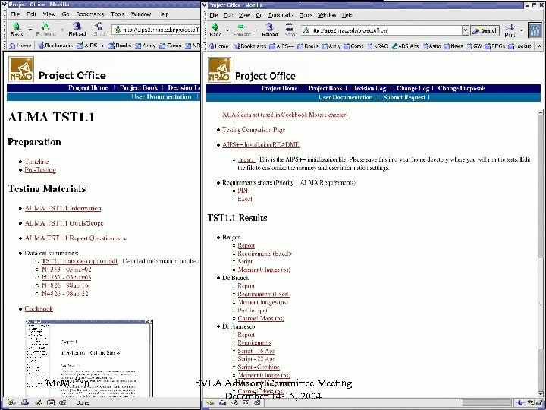Open Bookmarks menu in right Mozilla window
Viewport: 546px width, 410px height.
click(x=281, y=15)
